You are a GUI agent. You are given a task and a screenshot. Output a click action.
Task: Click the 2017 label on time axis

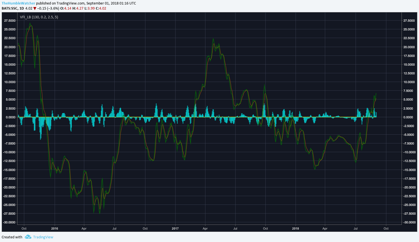[x=175, y=228]
